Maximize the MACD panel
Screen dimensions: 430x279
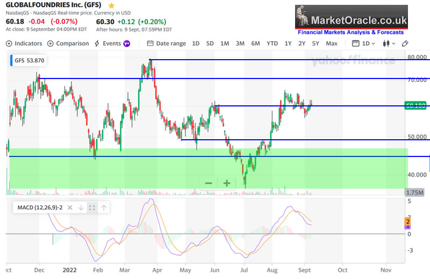[92, 208]
